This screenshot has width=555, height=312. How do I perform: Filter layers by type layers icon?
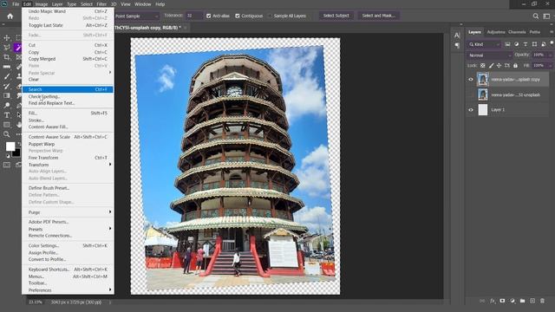click(526, 44)
